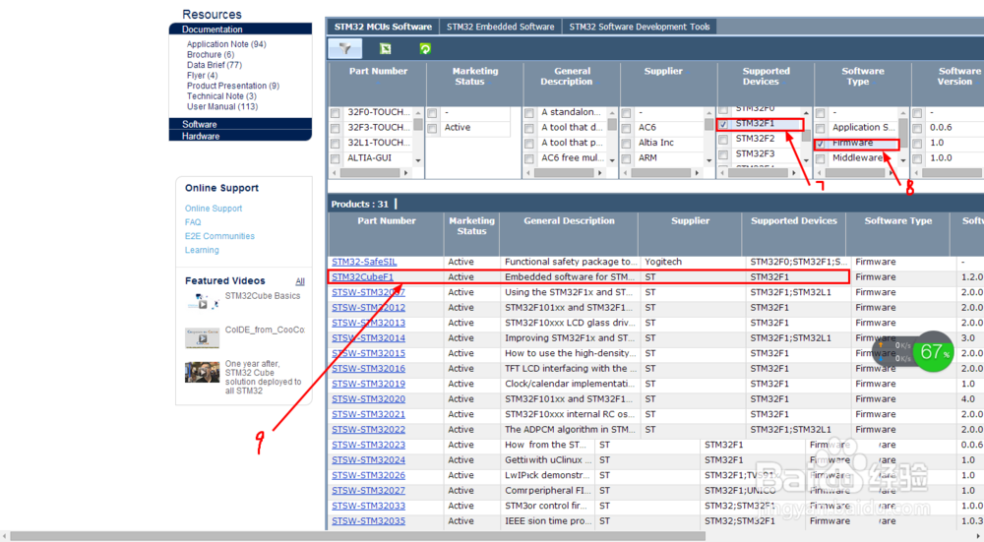Image resolution: width=984 pixels, height=542 pixels.
Task: Check the 0.0.6 software version filter
Action: point(917,128)
